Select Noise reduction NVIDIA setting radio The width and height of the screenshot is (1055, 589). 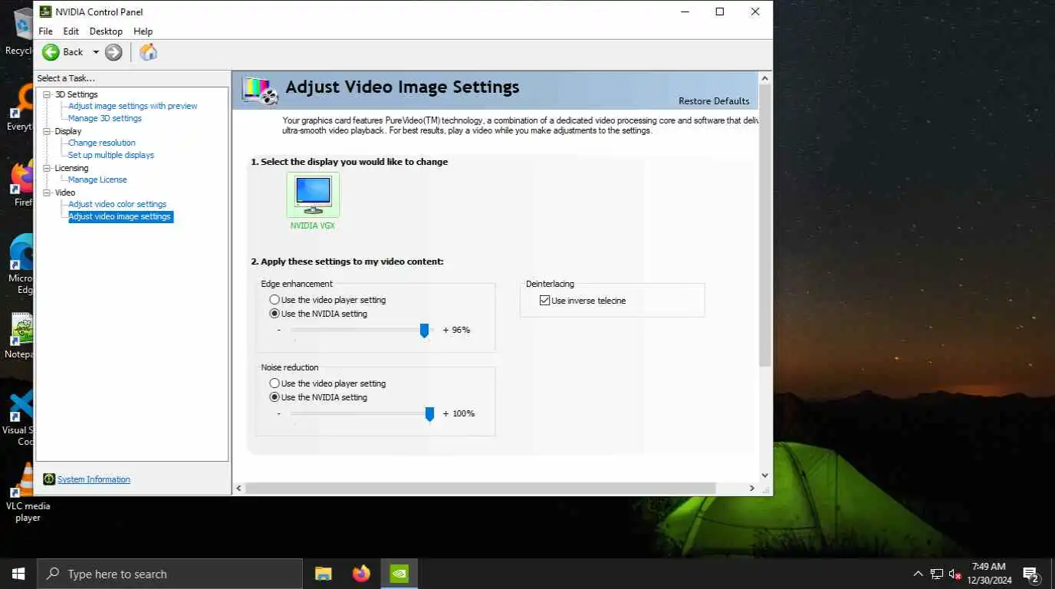point(274,397)
